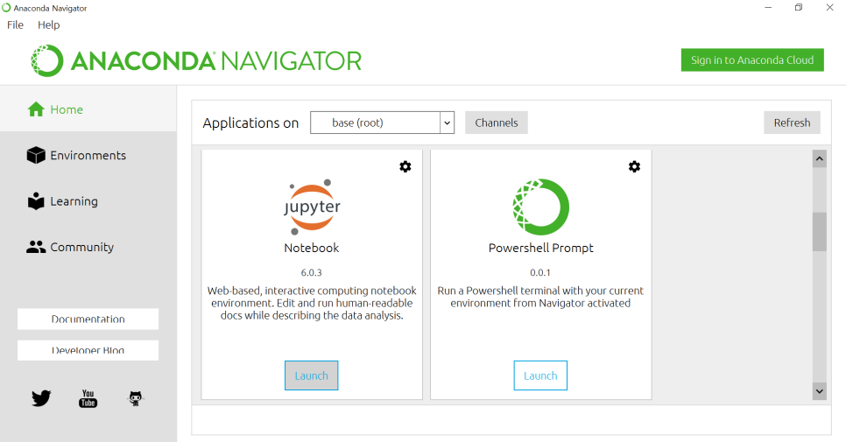Click the Home house icon
This screenshot has width=846, height=442.
tap(36, 109)
